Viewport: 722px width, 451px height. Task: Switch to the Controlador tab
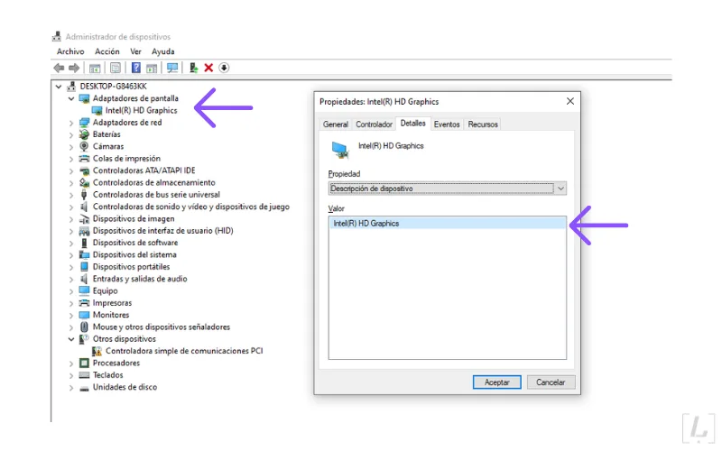(374, 124)
